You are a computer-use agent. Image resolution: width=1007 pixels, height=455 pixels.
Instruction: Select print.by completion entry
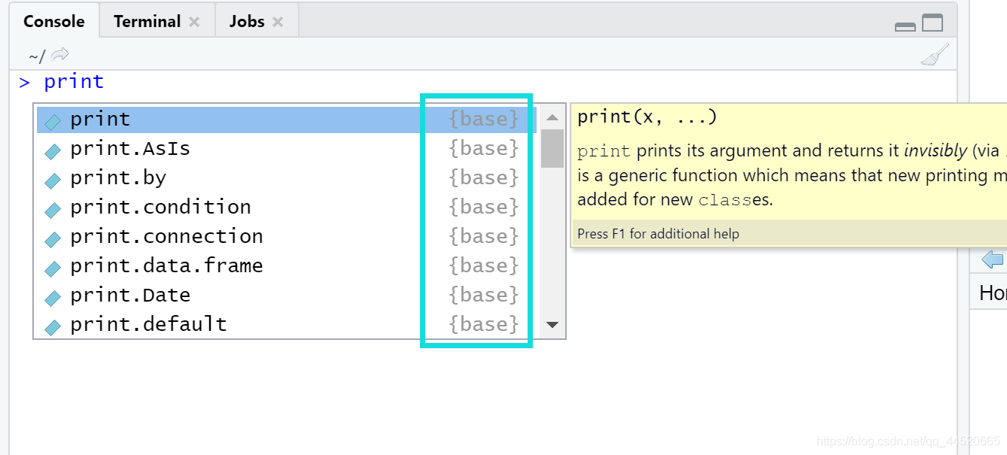point(287,178)
